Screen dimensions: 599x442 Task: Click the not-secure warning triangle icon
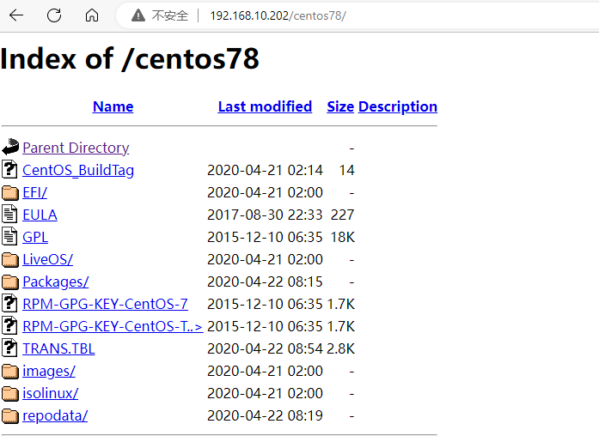[x=138, y=15]
